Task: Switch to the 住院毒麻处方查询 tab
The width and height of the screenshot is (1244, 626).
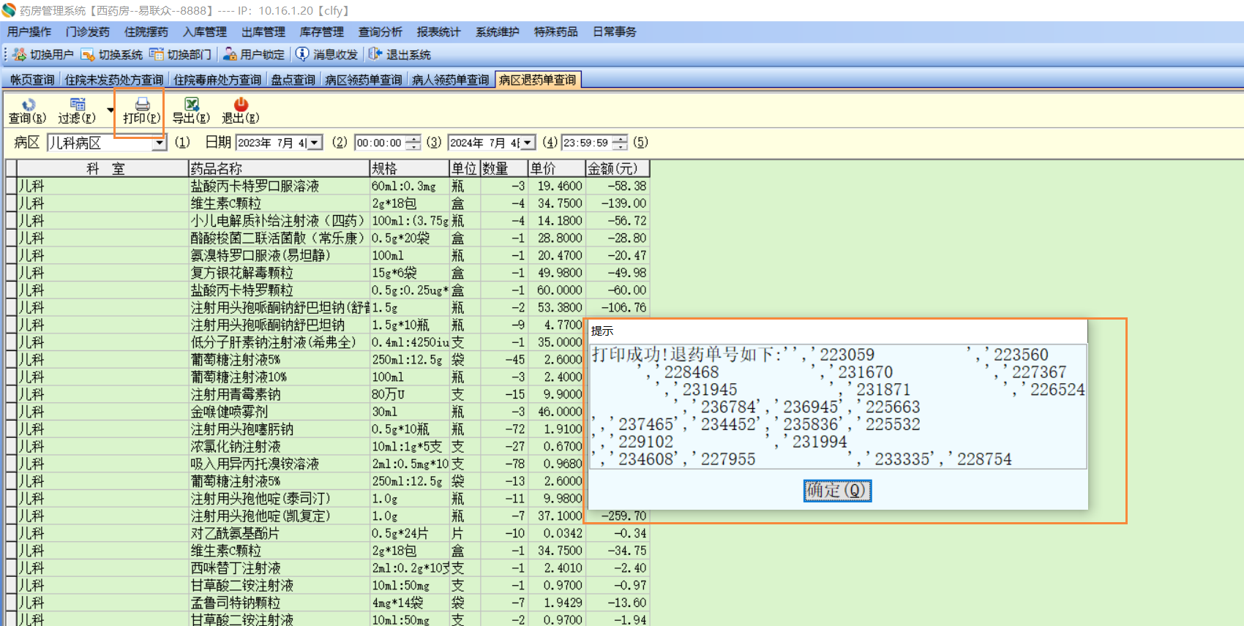Action: tap(217, 80)
